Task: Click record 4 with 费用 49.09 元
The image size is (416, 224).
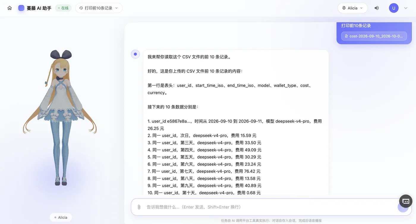Action: 205,150
